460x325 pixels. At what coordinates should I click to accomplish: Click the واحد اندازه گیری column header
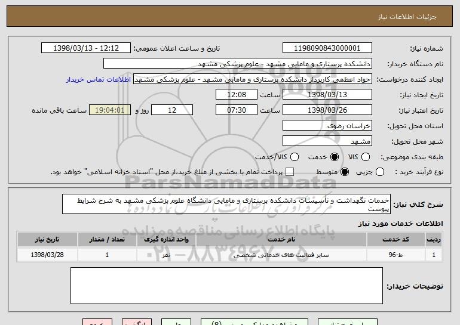166,240
